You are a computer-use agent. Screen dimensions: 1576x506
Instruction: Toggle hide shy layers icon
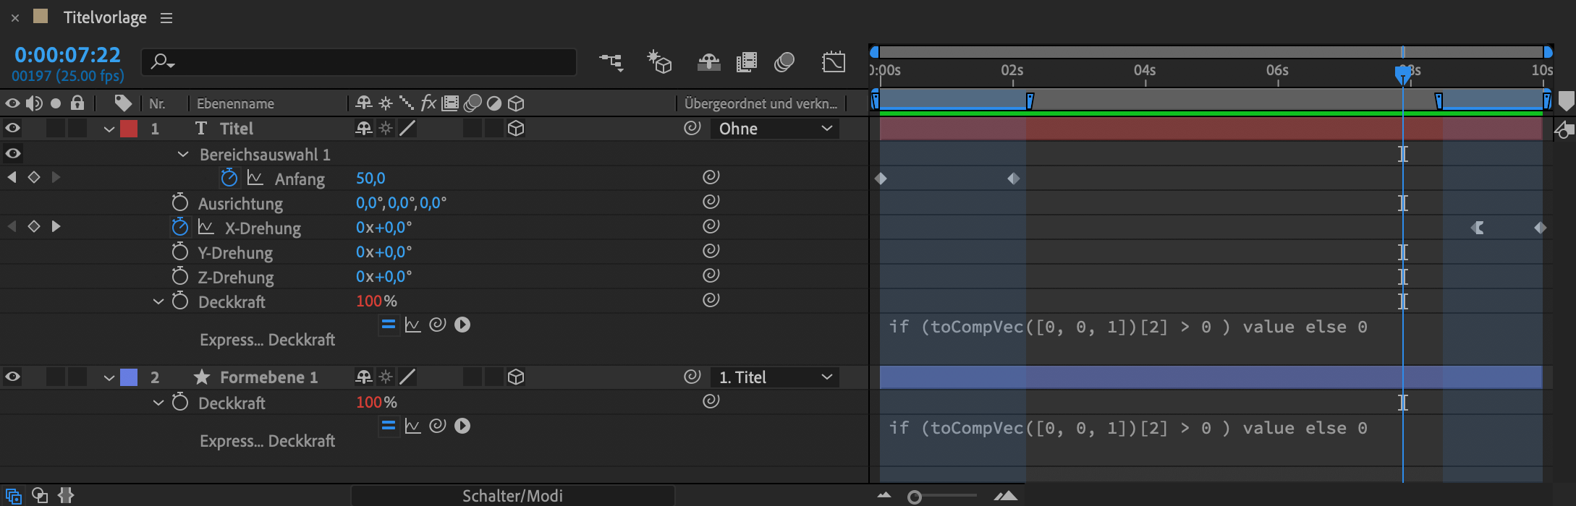click(x=708, y=62)
